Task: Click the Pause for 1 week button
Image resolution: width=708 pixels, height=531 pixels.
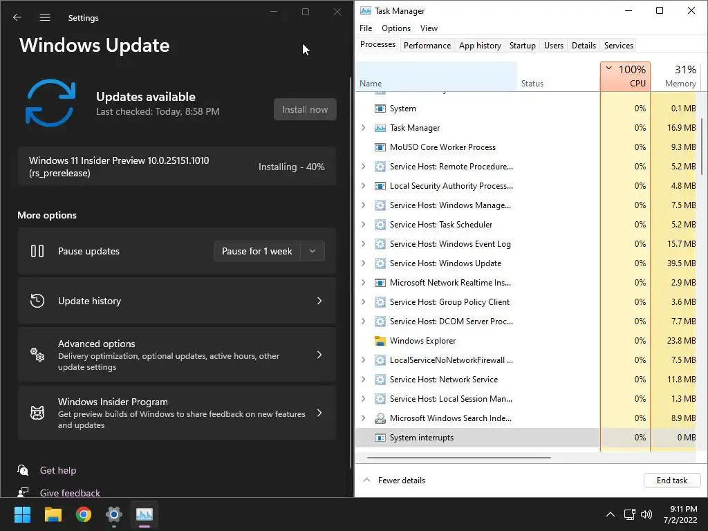Action: tap(258, 251)
